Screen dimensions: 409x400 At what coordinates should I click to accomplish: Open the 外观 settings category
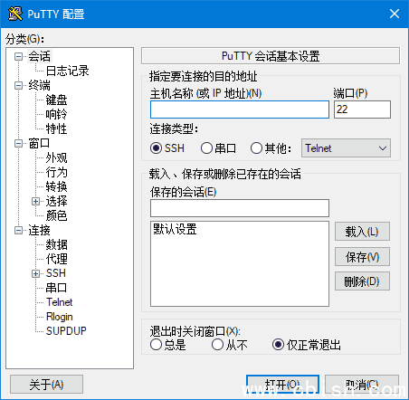[x=56, y=157]
